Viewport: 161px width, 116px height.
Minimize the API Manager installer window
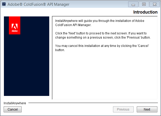click(x=133, y=4)
